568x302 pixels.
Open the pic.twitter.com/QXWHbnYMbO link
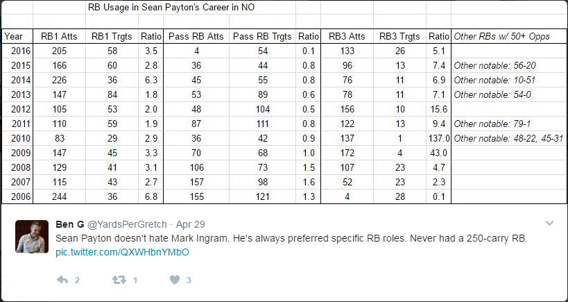tap(122, 253)
